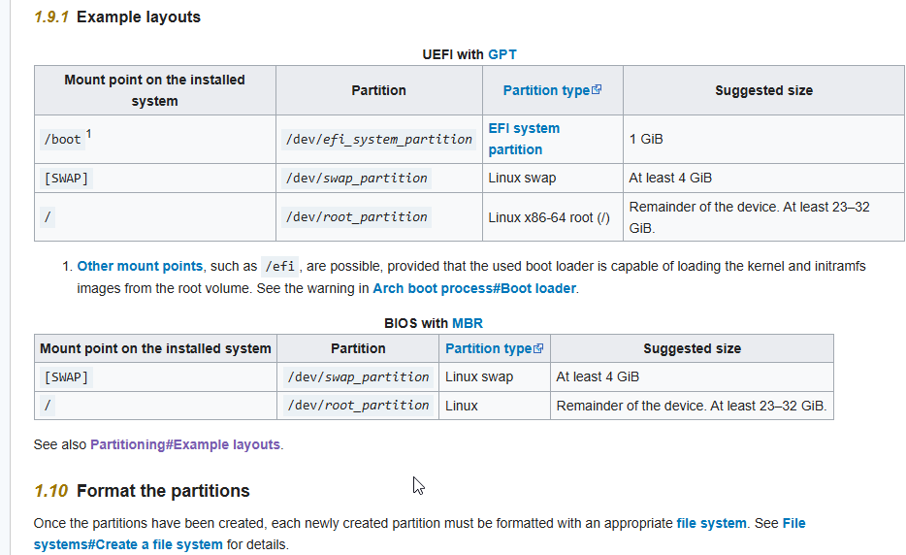The width and height of the screenshot is (906, 555).
Task: Open the MBR link in BIOS caption
Action: pos(468,323)
